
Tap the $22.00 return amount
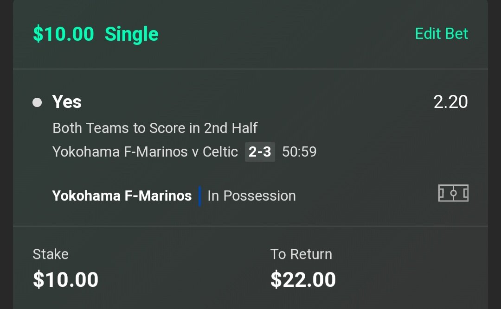pos(303,280)
